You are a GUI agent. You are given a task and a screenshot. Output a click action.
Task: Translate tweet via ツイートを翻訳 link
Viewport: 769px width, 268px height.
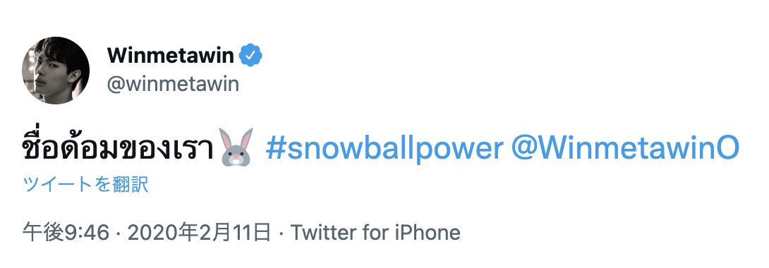click(x=85, y=185)
